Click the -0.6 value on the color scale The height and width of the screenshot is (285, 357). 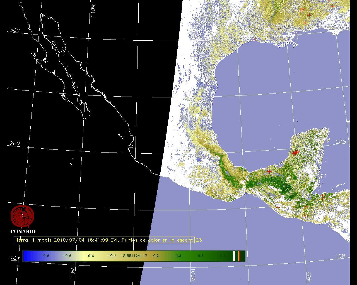coord(67,256)
